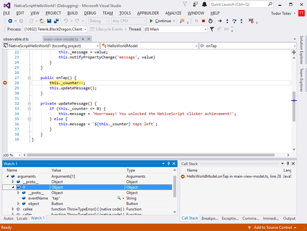This screenshot has height=231, width=307.
Task: Expand the callee watch row
Action: pos(13,209)
